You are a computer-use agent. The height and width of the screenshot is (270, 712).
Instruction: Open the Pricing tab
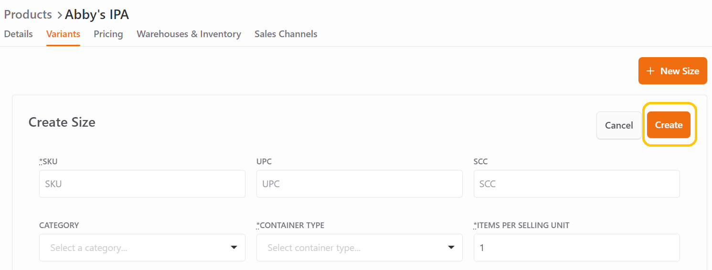(108, 34)
